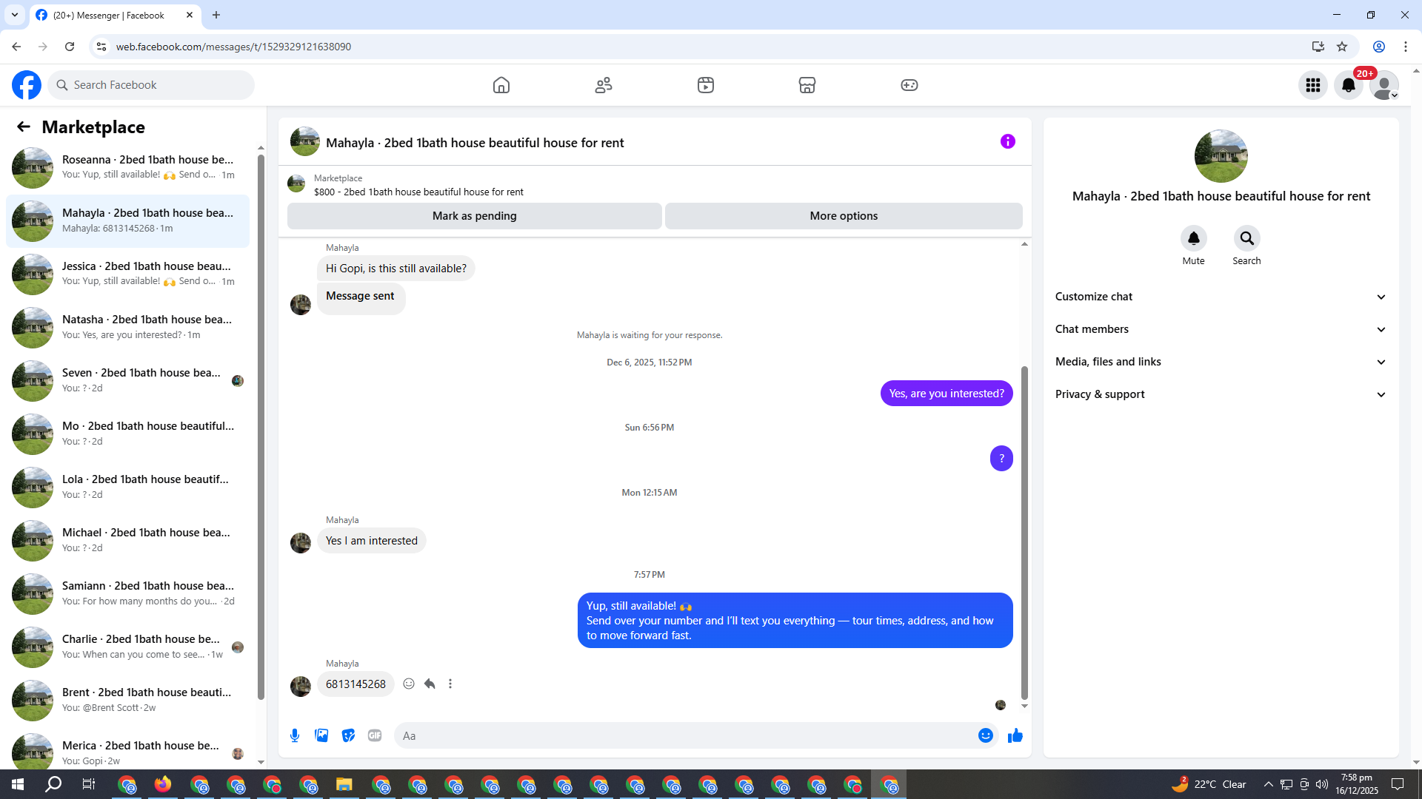Click the Search Facebook field
The width and height of the screenshot is (1422, 799).
[152, 85]
